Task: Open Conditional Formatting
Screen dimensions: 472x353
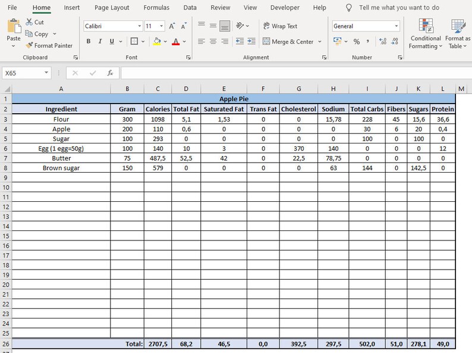Action: [426, 33]
